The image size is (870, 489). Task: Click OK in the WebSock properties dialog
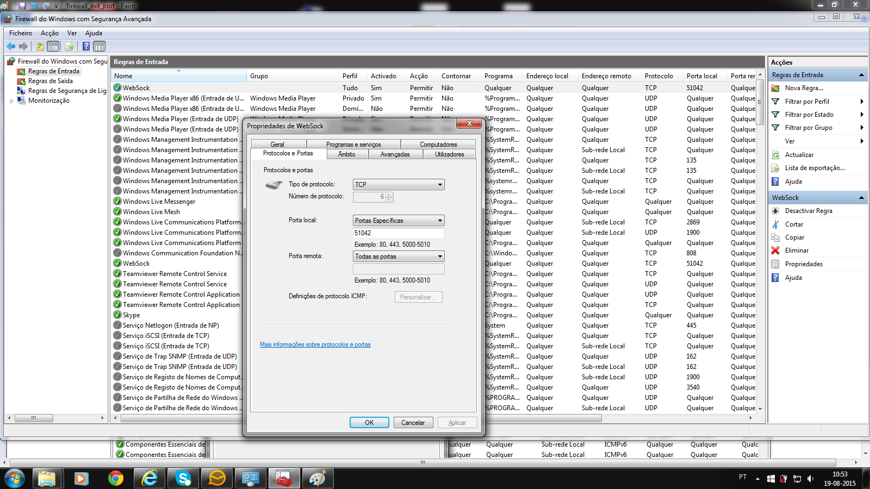[x=369, y=423]
